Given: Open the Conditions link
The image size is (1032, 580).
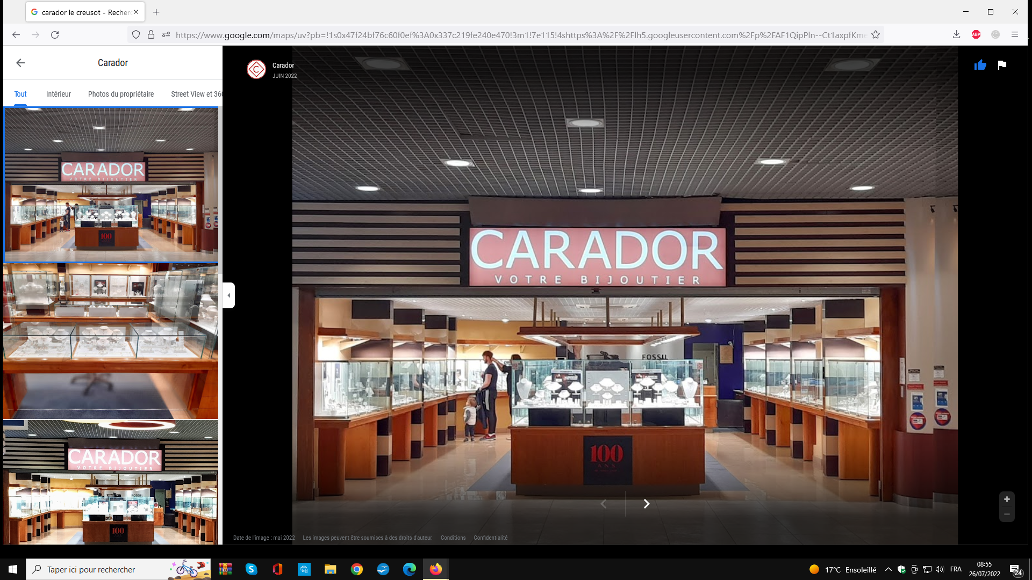Looking at the screenshot, I should [453, 538].
